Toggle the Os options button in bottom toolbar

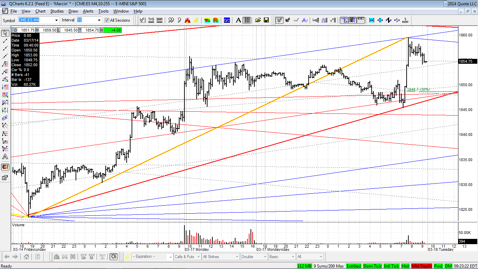[x=113, y=257]
